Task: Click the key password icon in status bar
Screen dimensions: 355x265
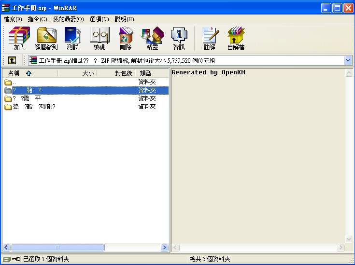Action: click(x=16, y=259)
